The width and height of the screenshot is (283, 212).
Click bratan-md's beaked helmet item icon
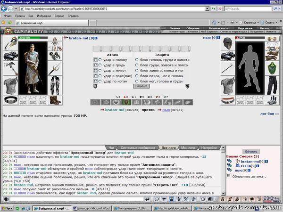pyautogui.click(x=11, y=43)
